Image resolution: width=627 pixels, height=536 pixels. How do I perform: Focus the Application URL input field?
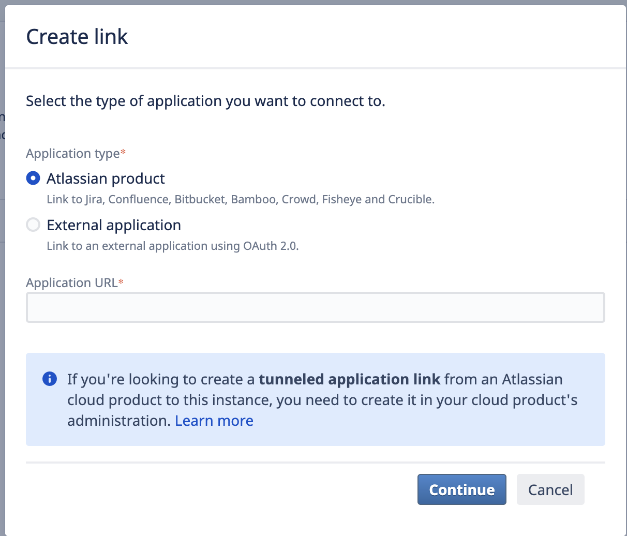point(315,307)
